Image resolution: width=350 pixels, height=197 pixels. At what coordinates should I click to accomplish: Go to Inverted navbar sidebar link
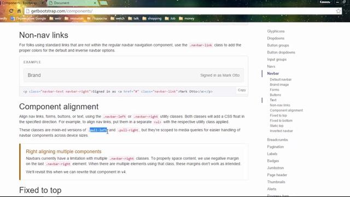tap(281, 131)
